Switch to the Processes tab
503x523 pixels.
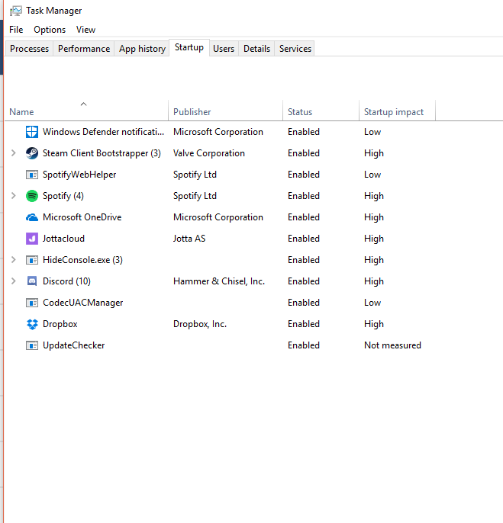coord(29,49)
